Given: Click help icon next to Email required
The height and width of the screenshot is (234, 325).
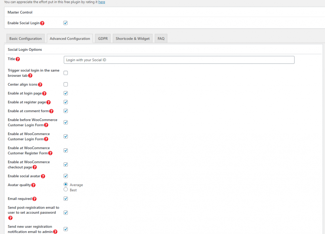Looking at the screenshot, I should pos(34,199).
